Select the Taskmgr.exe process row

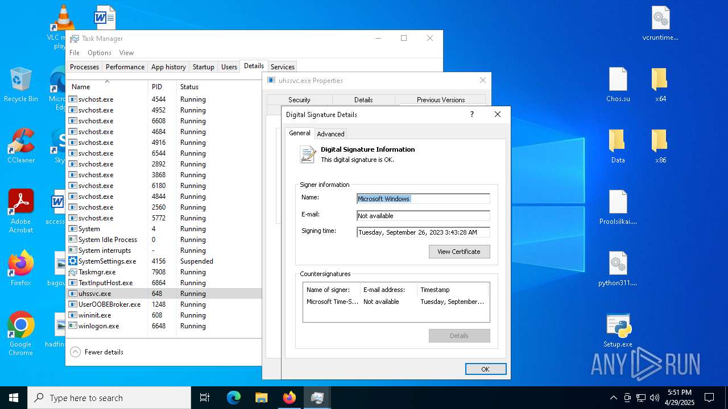point(164,272)
